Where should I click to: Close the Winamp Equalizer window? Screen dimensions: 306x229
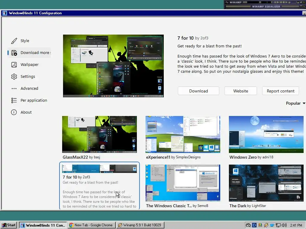pyautogui.click(x=304, y=7)
